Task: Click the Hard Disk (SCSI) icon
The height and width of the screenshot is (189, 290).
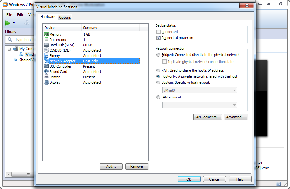Action: point(47,45)
